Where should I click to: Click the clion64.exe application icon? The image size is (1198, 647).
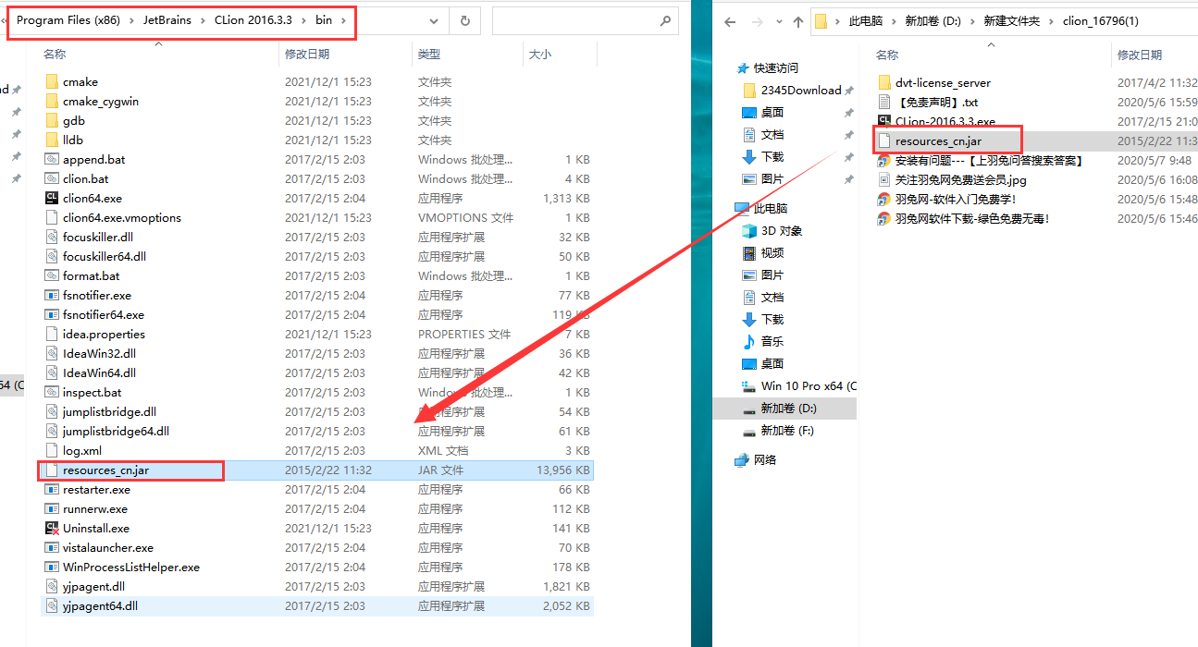click(52, 199)
